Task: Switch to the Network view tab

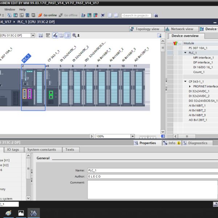Action: (x=182, y=29)
